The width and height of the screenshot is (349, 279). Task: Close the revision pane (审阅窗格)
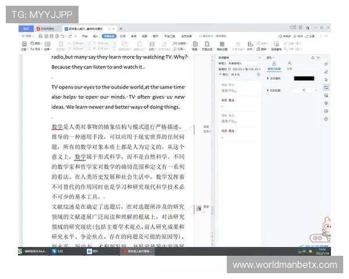tap(259, 58)
